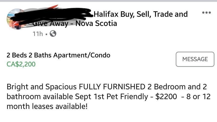This screenshot has width=217, height=122.
Task: Click the gray divider bar at the top
Action: (108, 1)
